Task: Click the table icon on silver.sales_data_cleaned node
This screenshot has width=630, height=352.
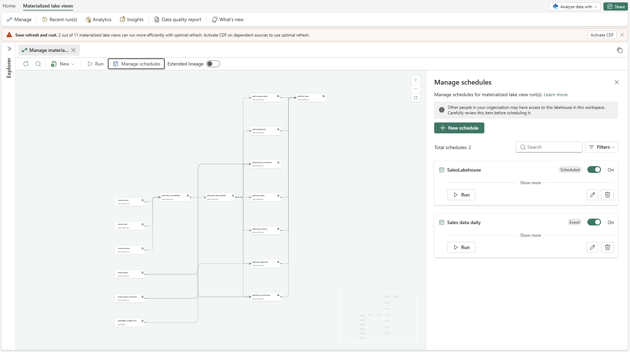Action: tap(233, 195)
